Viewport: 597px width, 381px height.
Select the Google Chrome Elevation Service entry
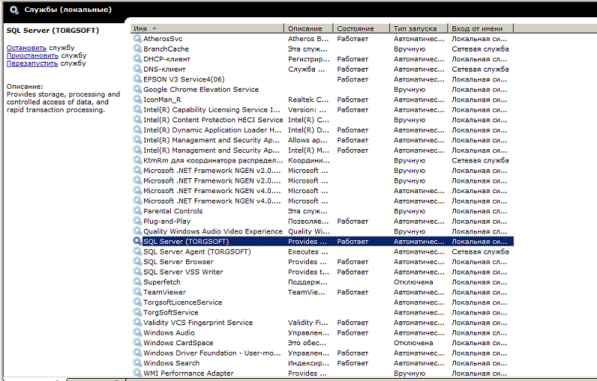[201, 89]
